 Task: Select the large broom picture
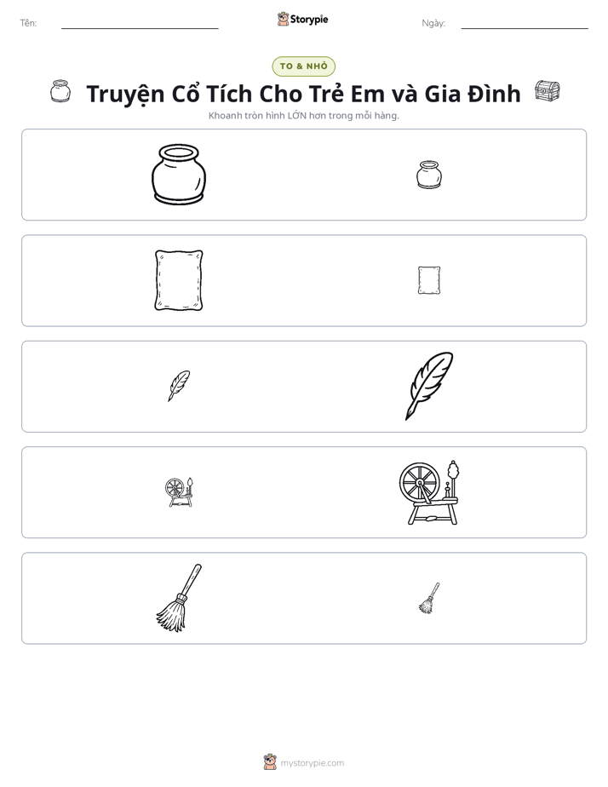[x=179, y=598]
